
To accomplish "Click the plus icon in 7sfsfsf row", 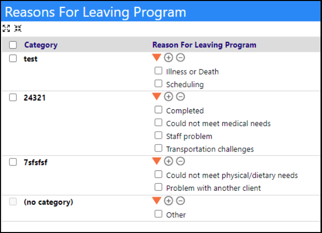I will click(168, 161).
